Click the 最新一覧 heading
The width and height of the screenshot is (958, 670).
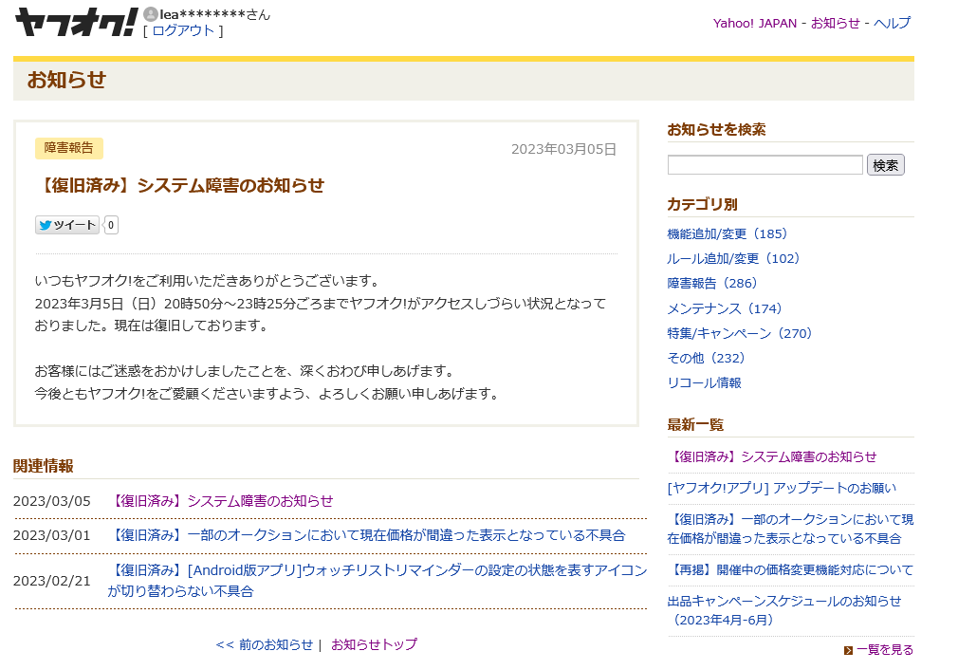coord(695,424)
